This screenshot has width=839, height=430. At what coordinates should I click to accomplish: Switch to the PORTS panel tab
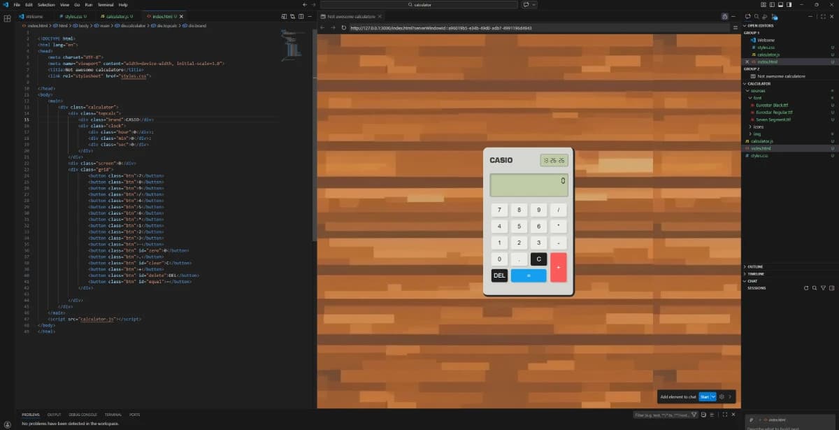pyautogui.click(x=134, y=415)
